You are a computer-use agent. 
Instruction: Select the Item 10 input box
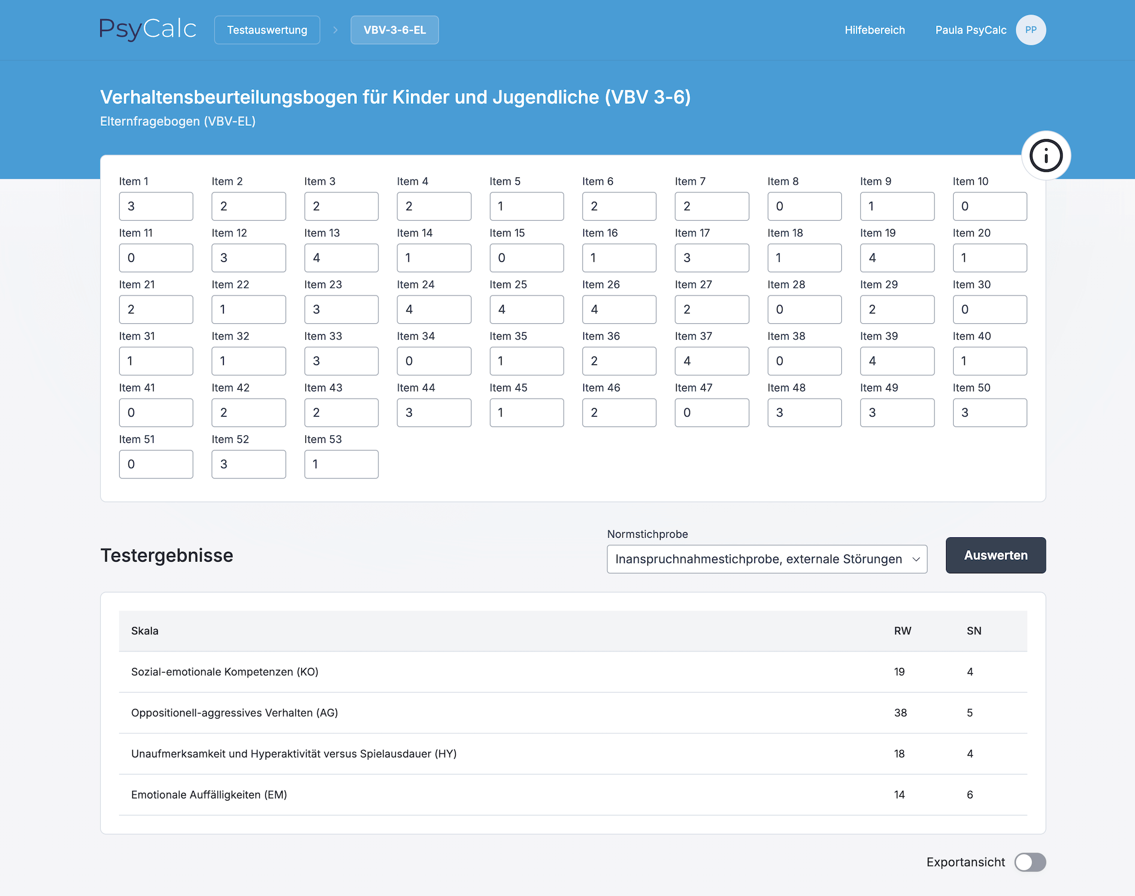[990, 206]
